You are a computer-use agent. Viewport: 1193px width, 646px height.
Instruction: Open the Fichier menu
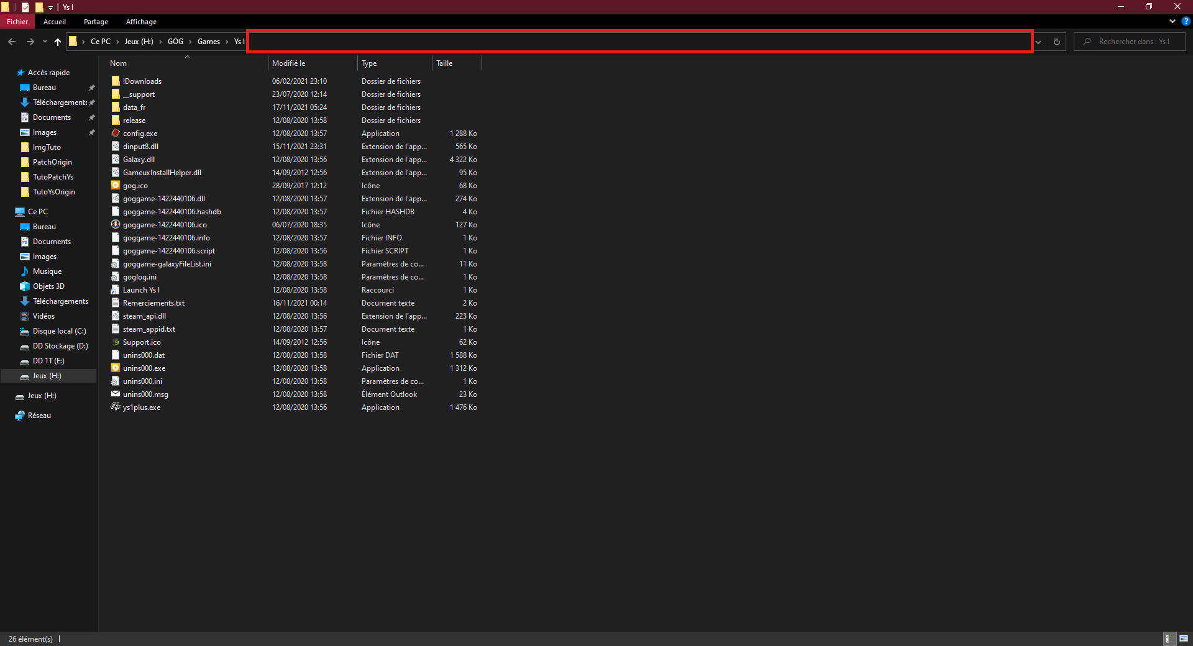click(x=17, y=22)
